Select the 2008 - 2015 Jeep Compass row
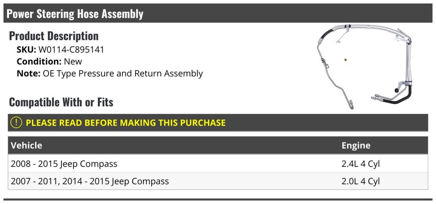 click(x=218, y=164)
